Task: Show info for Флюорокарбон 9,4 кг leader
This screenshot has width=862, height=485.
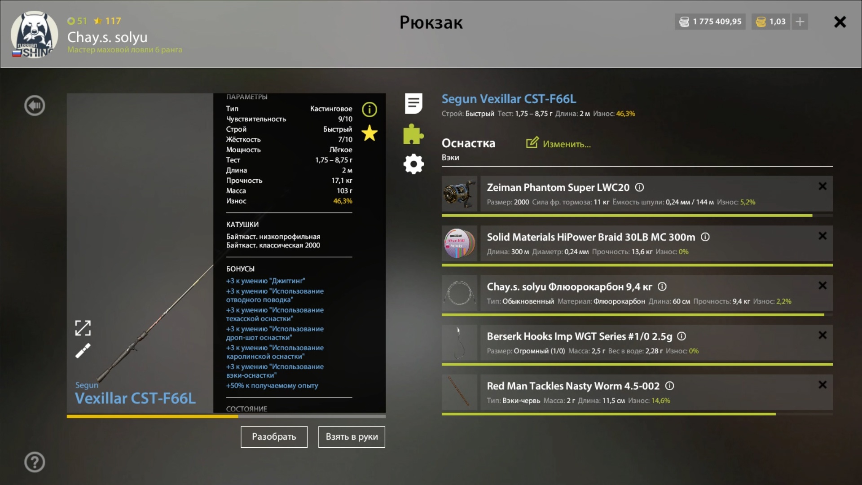Action: (662, 287)
